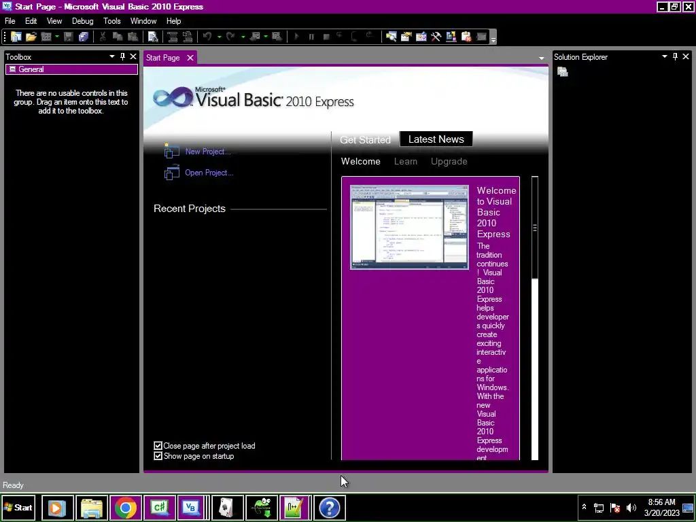
Task: Collapse the General group in Toolbox
Action: pos(12,69)
